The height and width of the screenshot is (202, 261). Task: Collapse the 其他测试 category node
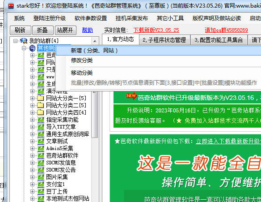pos(24,48)
